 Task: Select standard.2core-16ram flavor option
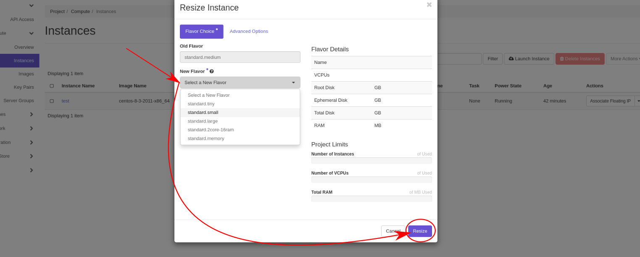(211, 130)
